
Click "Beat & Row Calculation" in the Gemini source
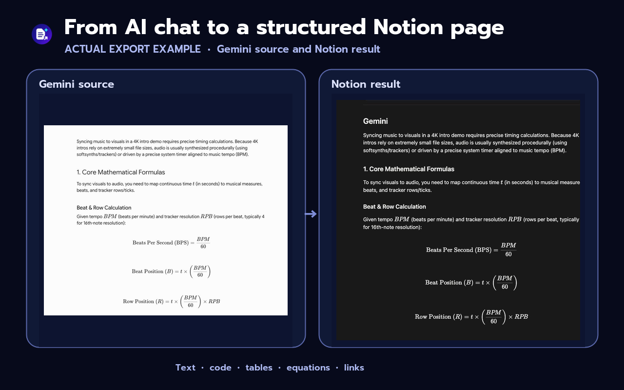(x=104, y=208)
